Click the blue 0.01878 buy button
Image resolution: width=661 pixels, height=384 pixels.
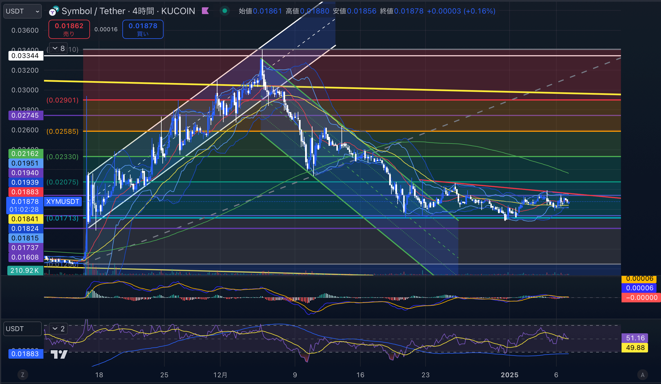143,29
